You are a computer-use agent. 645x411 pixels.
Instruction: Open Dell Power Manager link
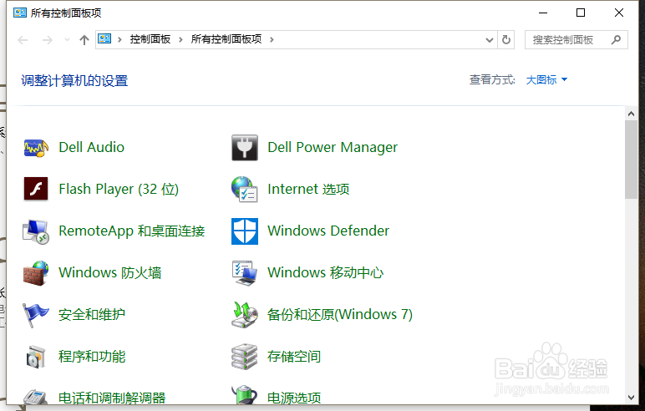tap(333, 147)
